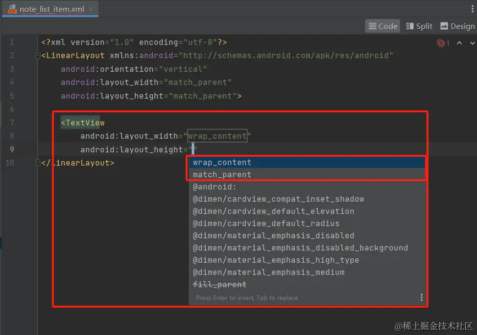Go to previous highlighted error arrow
The width and height of the screenshot is (477, 335).
tap(459, 43)
